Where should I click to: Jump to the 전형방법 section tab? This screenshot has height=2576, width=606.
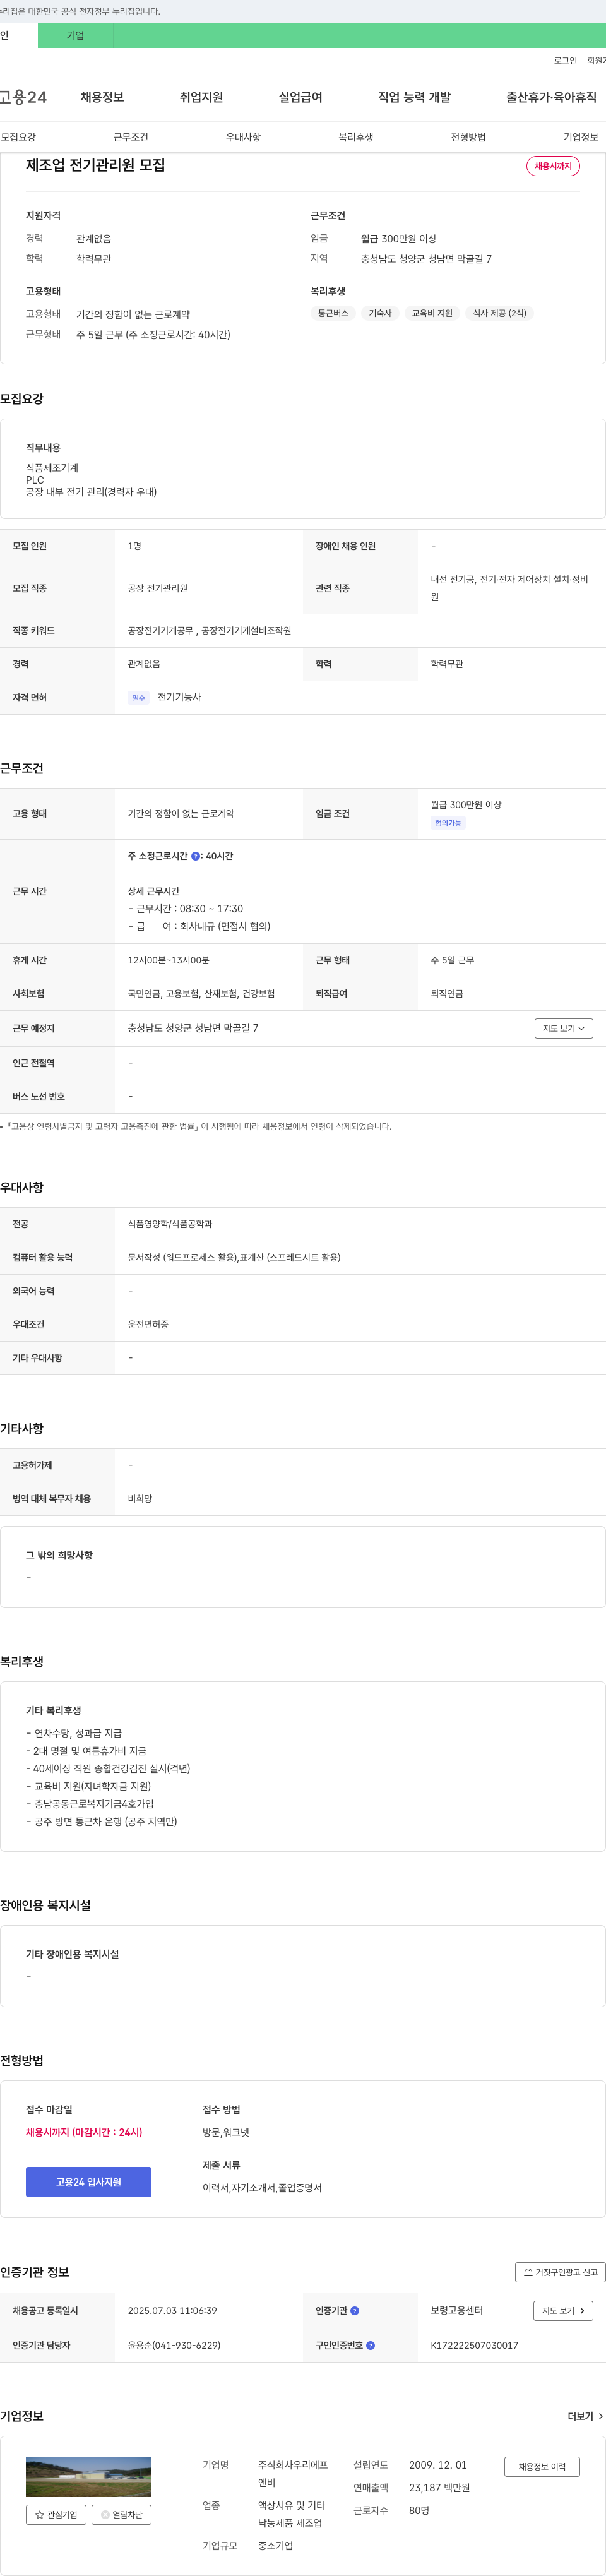[468, 137]
